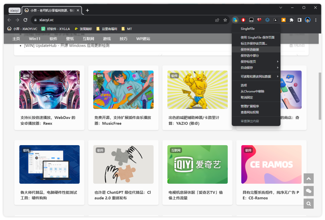
Task: Click the tab search chevron in title bar
Action: click(281, 8)
